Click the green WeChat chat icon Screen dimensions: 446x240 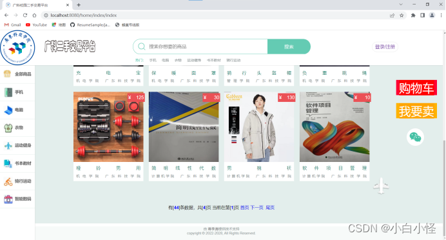(415, 137)
